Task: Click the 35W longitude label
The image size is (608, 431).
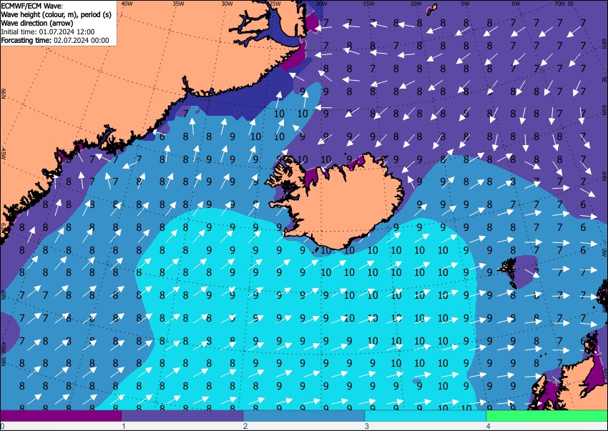Action: 178,4
